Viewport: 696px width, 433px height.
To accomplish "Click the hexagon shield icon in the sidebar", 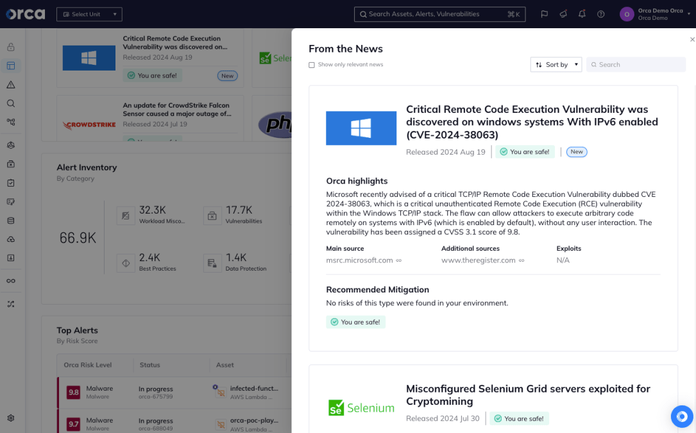I will pos(11,145).
